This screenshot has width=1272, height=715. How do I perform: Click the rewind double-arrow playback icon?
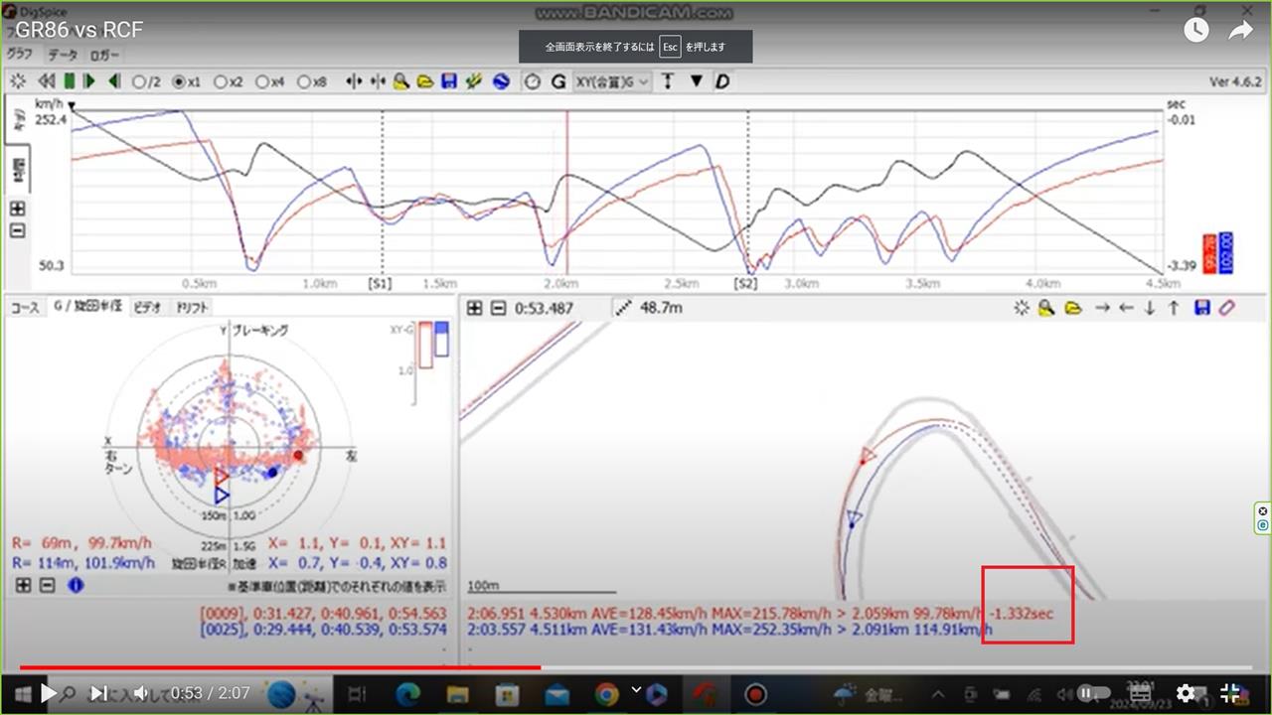[46, 81]
